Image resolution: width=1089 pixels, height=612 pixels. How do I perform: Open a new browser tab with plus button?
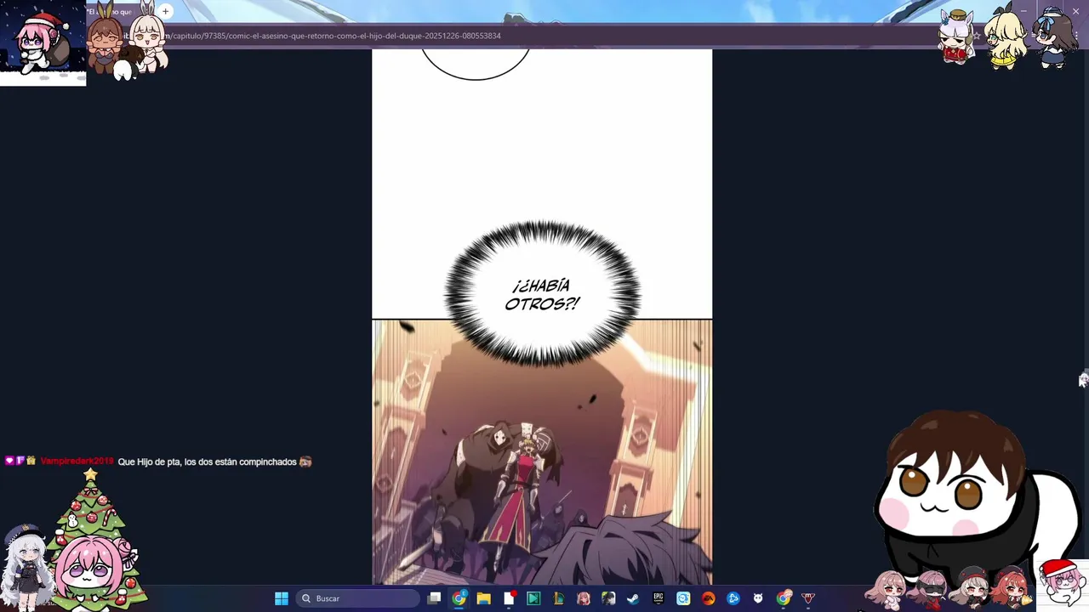coord(166,11)
